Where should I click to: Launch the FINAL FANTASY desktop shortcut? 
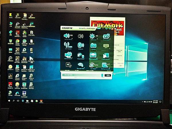tap(17, 34)
